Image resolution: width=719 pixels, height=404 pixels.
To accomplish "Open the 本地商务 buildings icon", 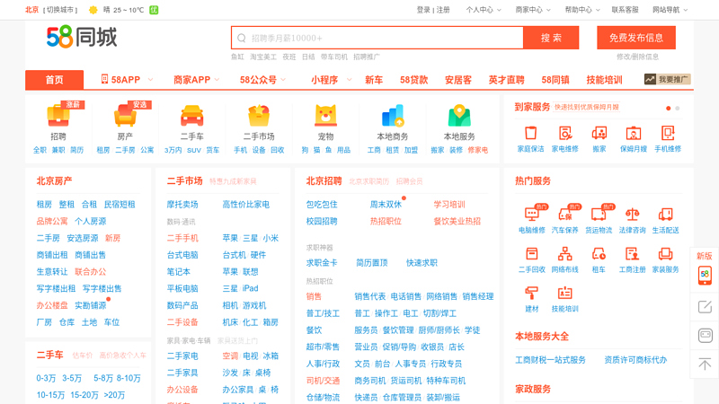I will [x=393, y=116].
